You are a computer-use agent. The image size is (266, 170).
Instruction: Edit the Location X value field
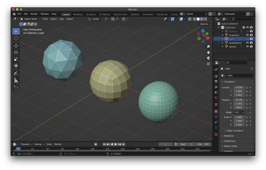click(x=239, y=87)
